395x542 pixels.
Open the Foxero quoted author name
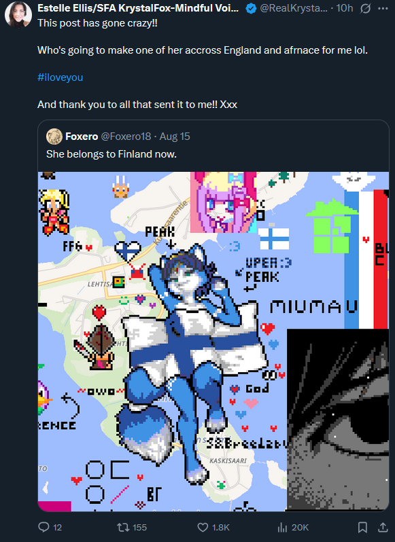[x=82, y=137]
